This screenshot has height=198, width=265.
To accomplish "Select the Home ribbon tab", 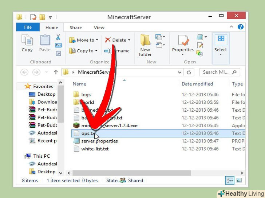I will pos(52,28).
